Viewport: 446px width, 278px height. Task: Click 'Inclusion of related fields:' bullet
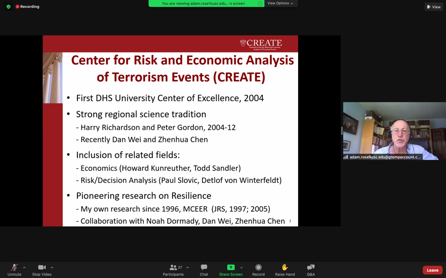pos(128,155)
